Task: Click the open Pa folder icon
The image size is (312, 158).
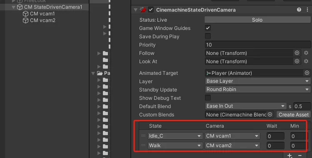Action: click(100, 73)
